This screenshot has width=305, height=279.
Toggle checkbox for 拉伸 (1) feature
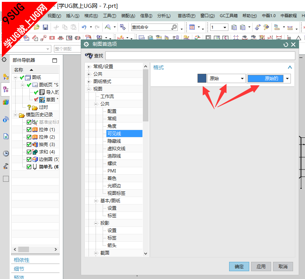[x=29, y=130]
